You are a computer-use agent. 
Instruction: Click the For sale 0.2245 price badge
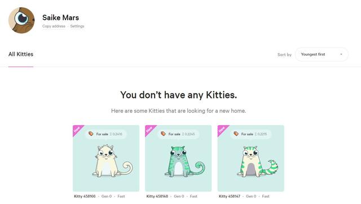coord(178,134)
